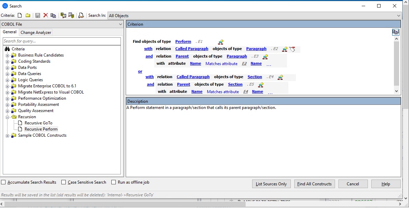Image resolution: width=409 pixels, height=209 pixels.
Task: Click the Perform object type link
Action: coord(183,41)
